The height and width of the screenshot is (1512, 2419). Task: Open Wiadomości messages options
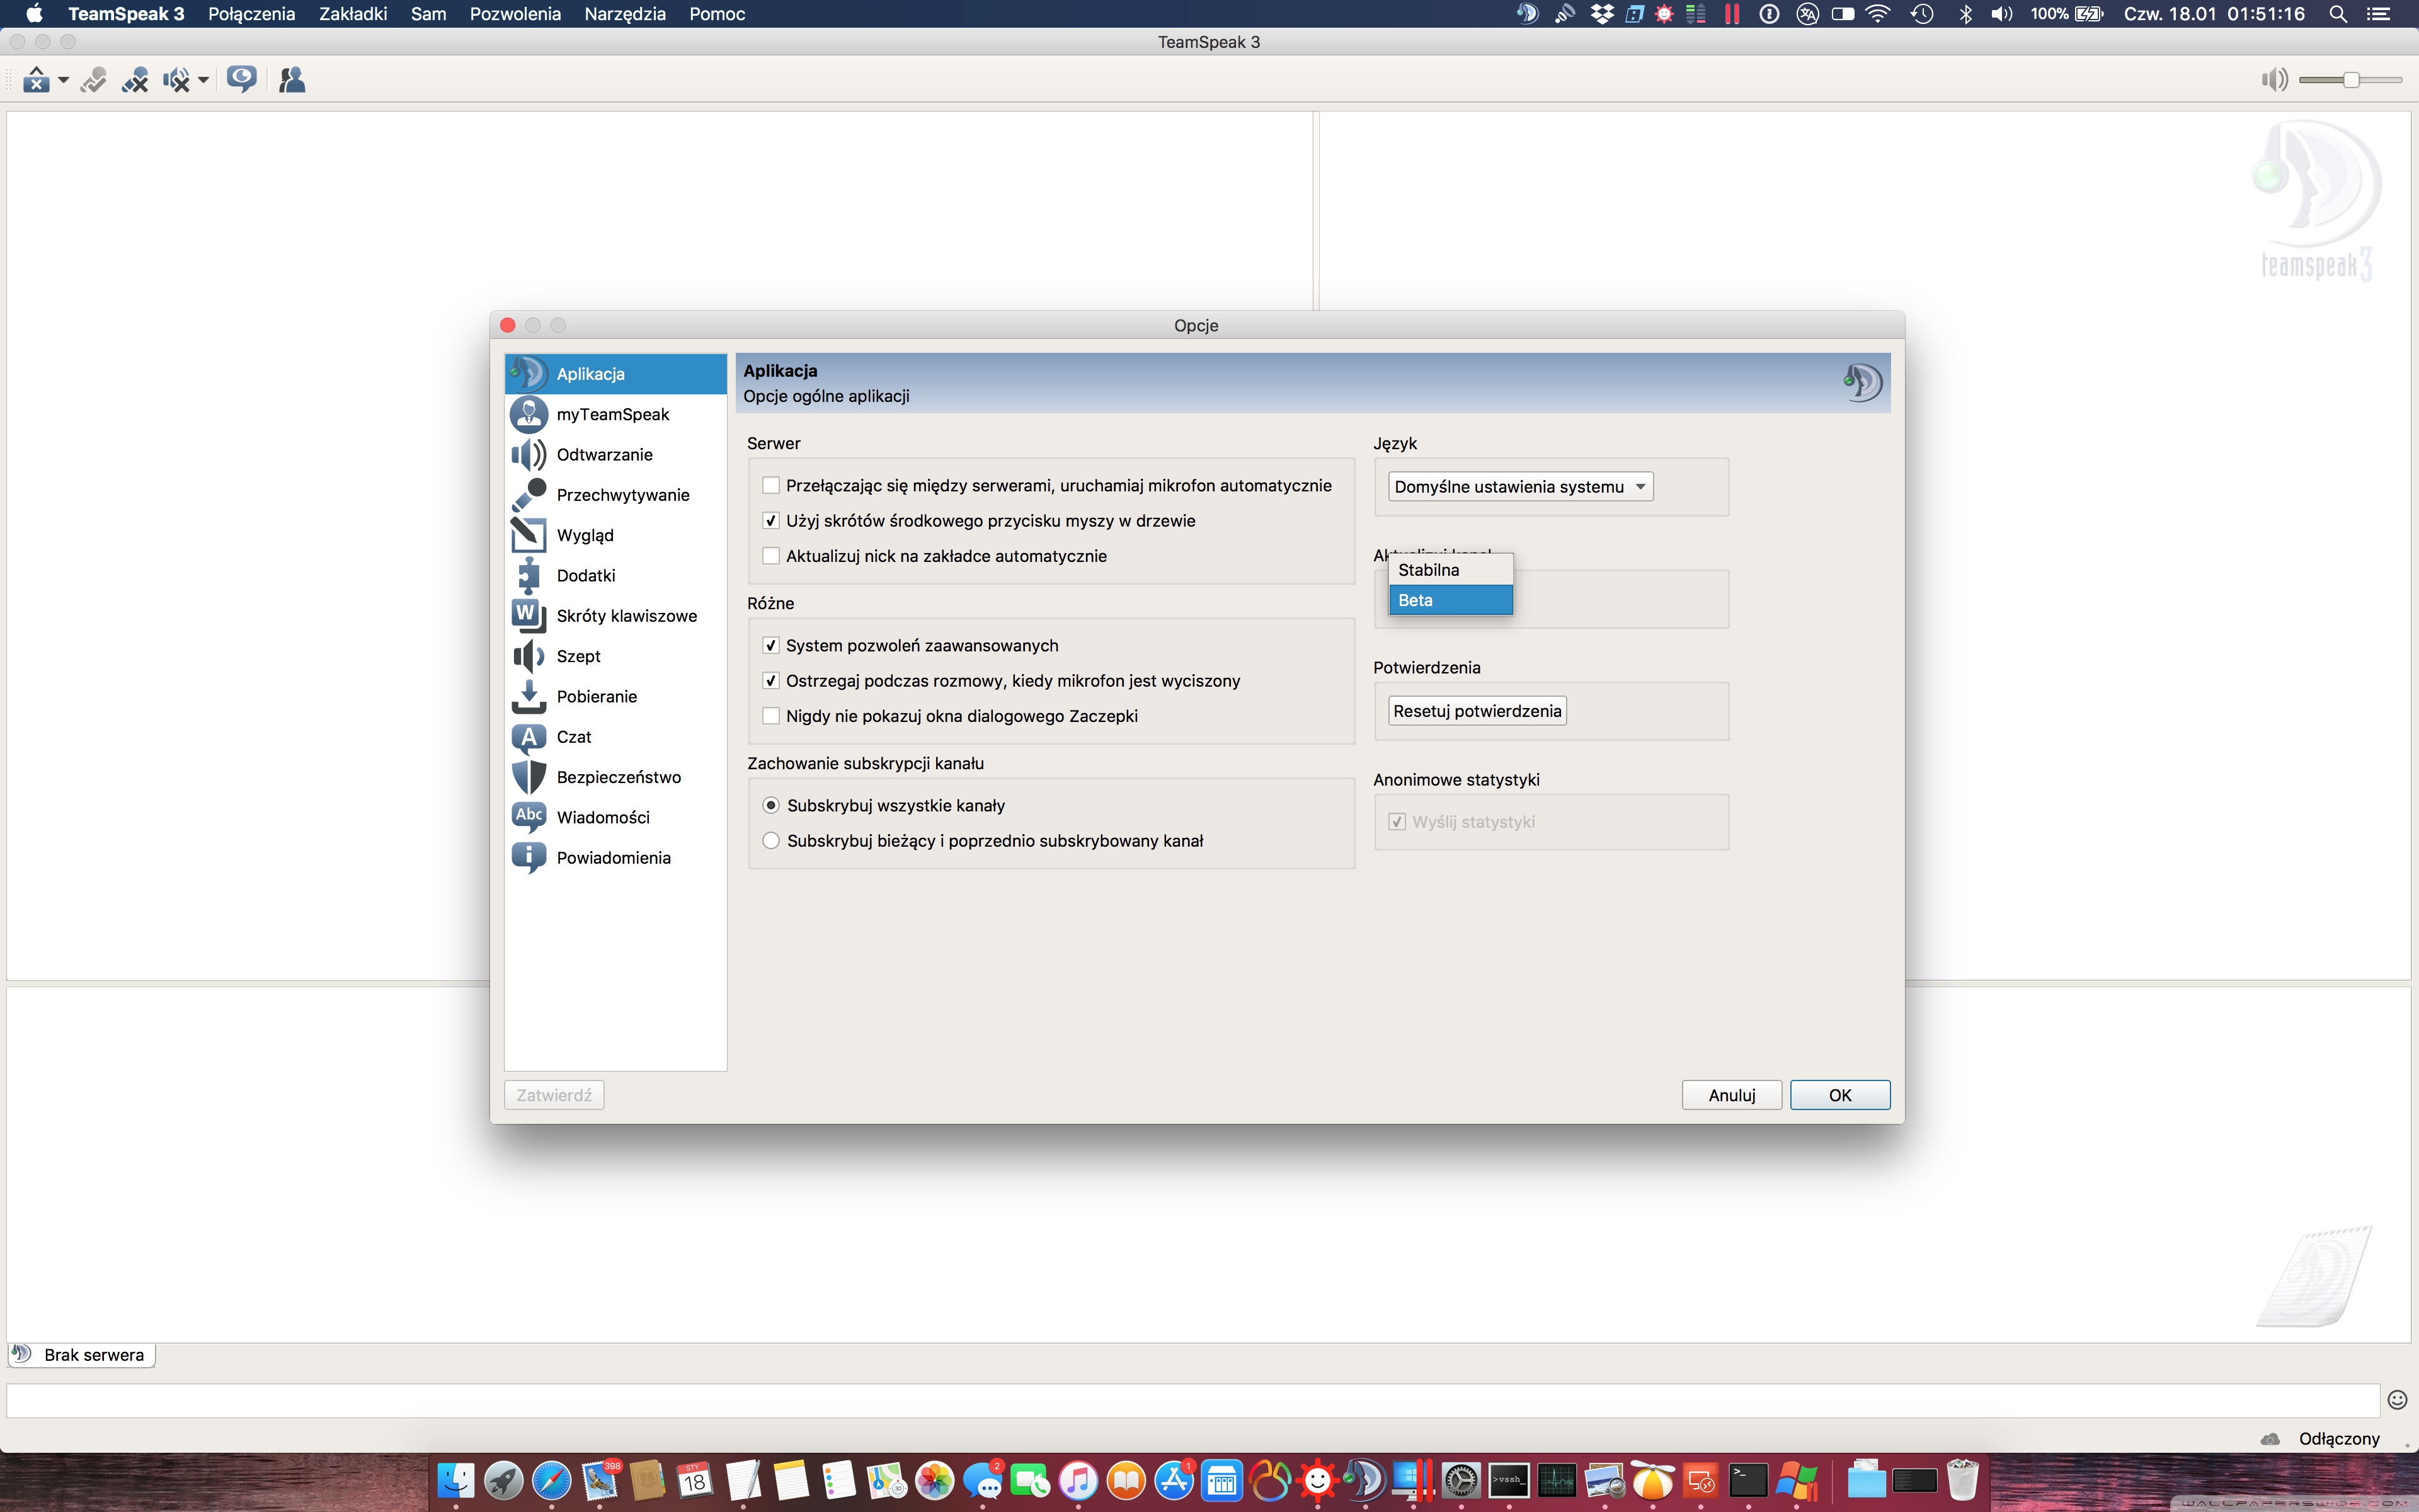pyautogui.click(x=615, y=817)
